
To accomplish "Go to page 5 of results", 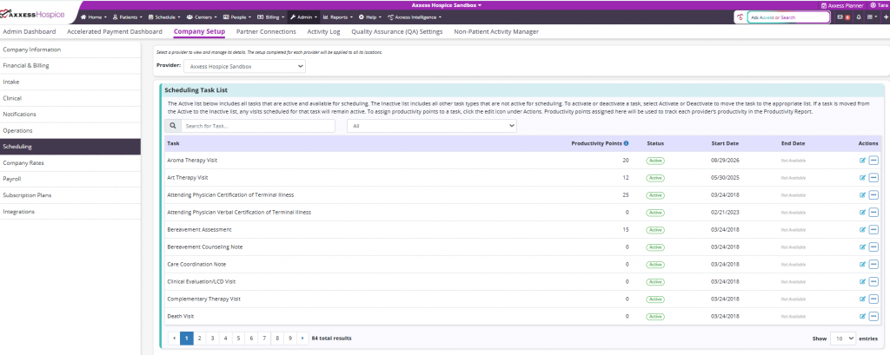I will [238, 338].
